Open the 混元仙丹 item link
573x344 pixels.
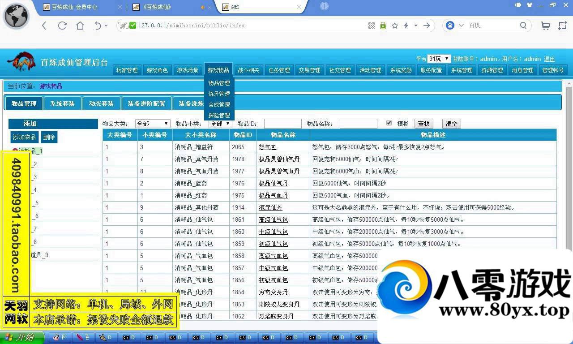(271, 207)
